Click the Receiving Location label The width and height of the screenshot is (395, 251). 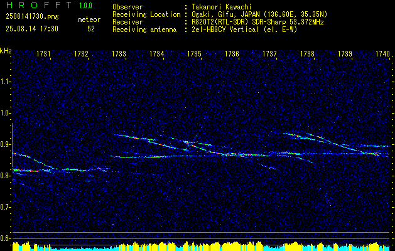tap(146, 14)
